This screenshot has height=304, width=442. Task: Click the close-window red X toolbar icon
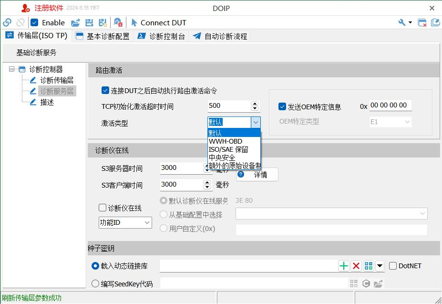coord(422,22)
